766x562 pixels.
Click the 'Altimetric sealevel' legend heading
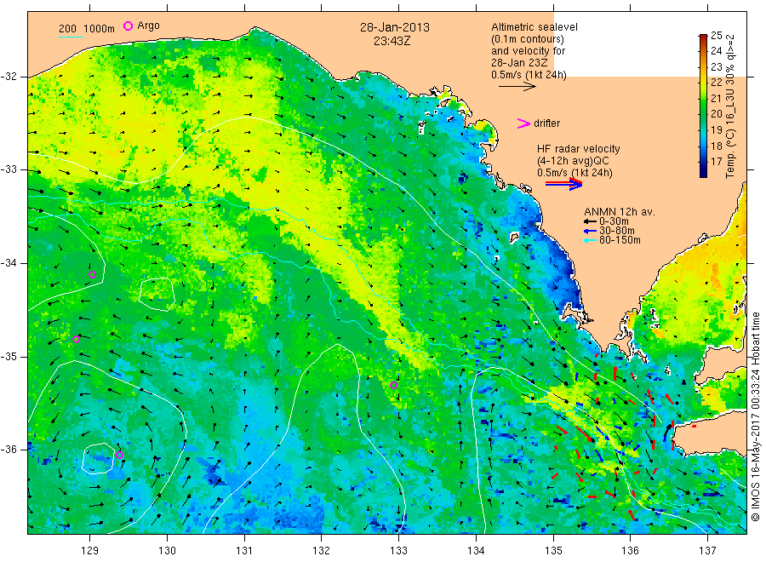(x=534, y=27)
